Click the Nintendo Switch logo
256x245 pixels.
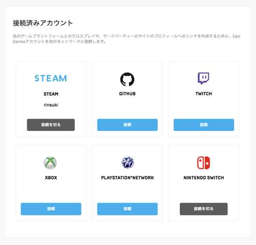pos(203,163)
